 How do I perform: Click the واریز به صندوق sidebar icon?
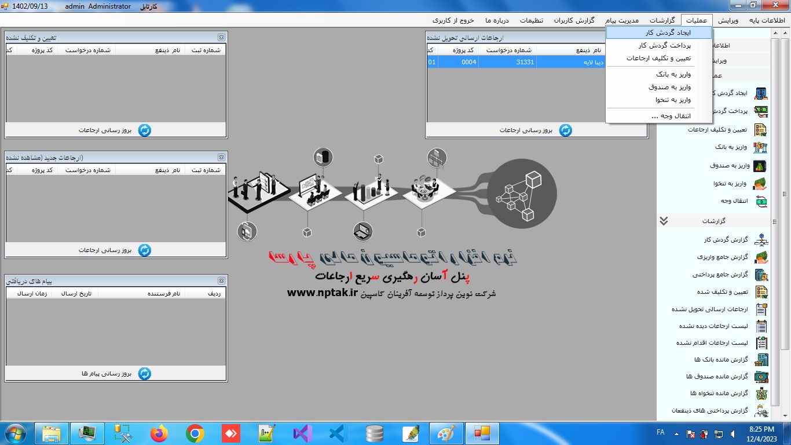pos(760,166)
